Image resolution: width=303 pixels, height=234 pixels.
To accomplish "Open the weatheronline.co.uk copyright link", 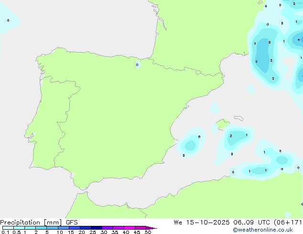I will tap(263, 230).
